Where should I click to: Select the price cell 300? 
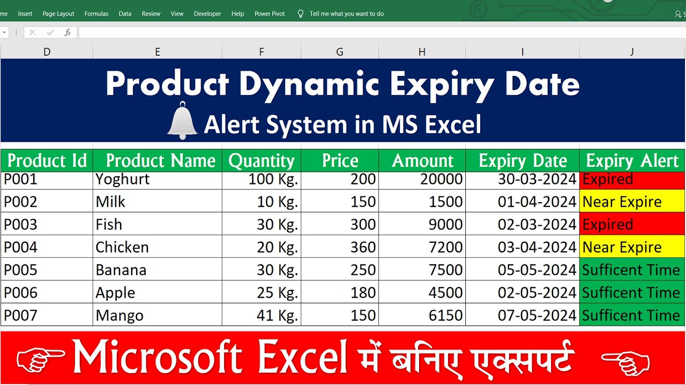click(340, 224)
